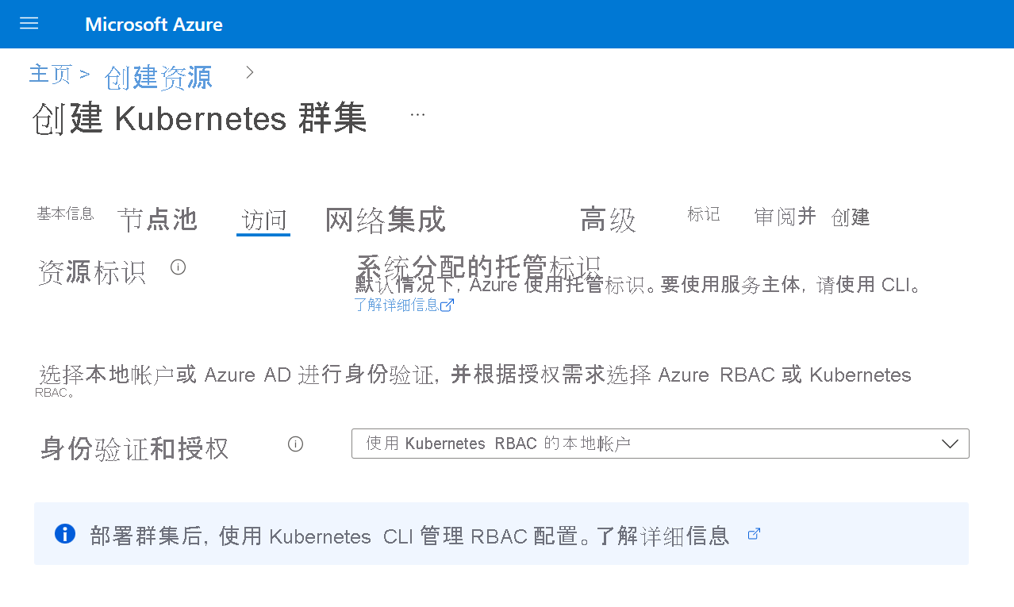Image resolution: width=1014 pixels, height=607 pixels.
Task: Switch to the 基本信息 tab
Action: click(64, 213)
